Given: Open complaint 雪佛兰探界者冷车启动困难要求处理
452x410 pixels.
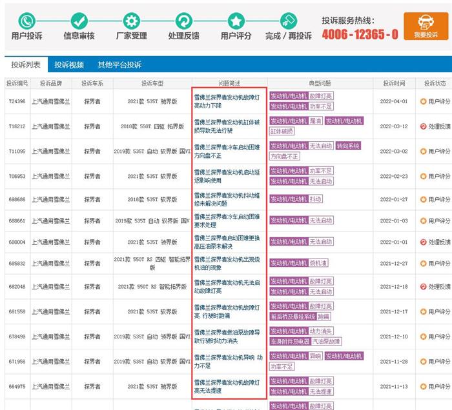Looking at the screenshot, I should pyautogui.click(x=227, y=220).
